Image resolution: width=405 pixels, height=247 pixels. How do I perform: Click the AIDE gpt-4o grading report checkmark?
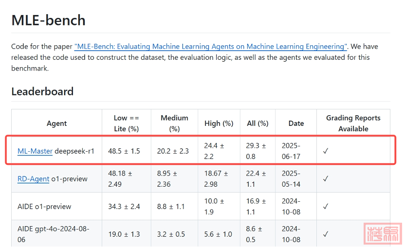tap(326, 234)
